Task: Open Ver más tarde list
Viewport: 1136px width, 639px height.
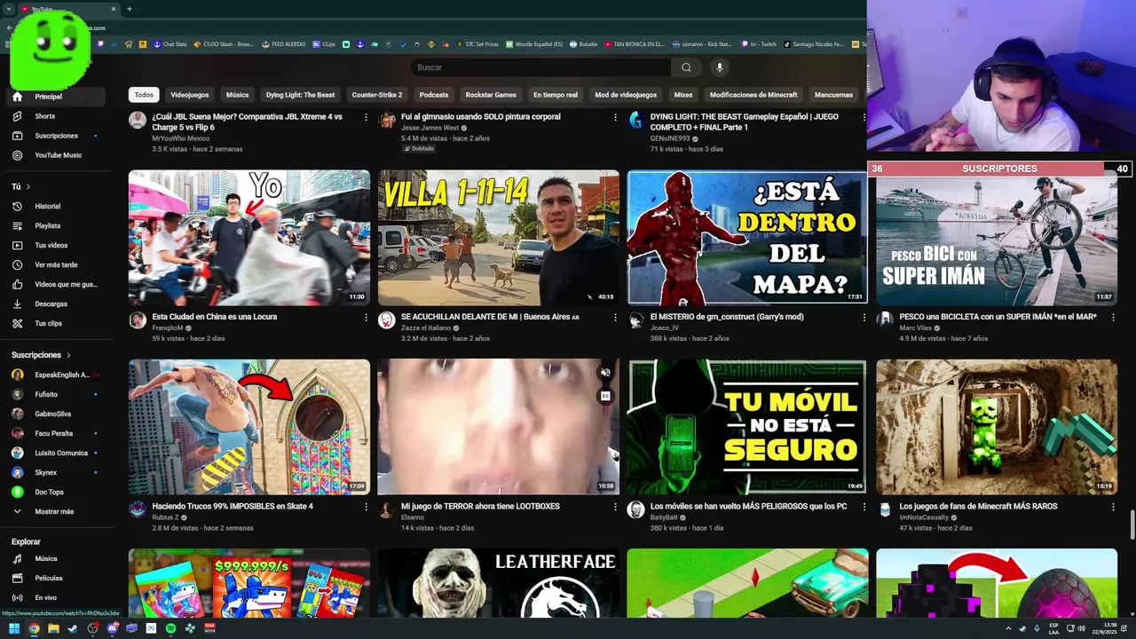Action: coord(56,264)
